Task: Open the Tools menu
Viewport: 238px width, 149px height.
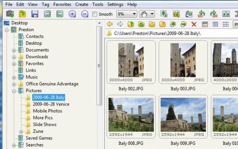Action: 98,4
